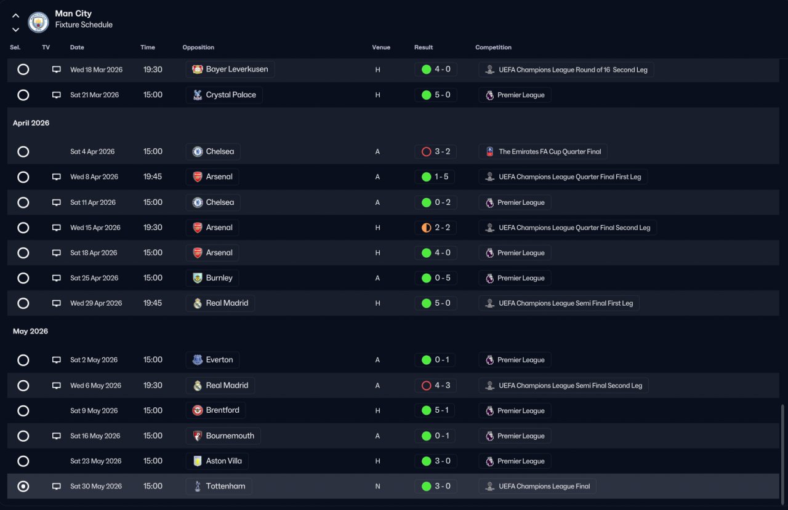Click the Burnley club crest icon
Viewport: 788px width, 510px height.
[198, 278]
